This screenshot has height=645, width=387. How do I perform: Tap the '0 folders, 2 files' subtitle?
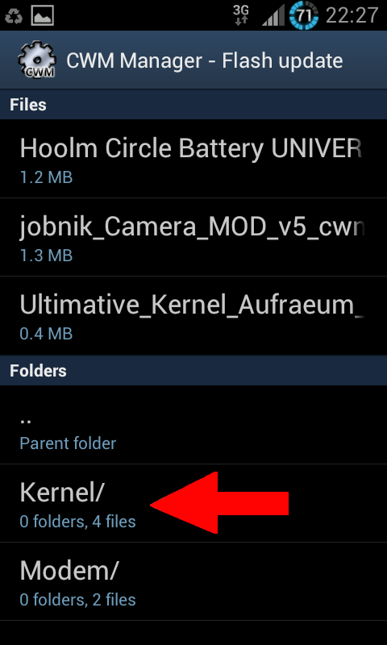77,600
